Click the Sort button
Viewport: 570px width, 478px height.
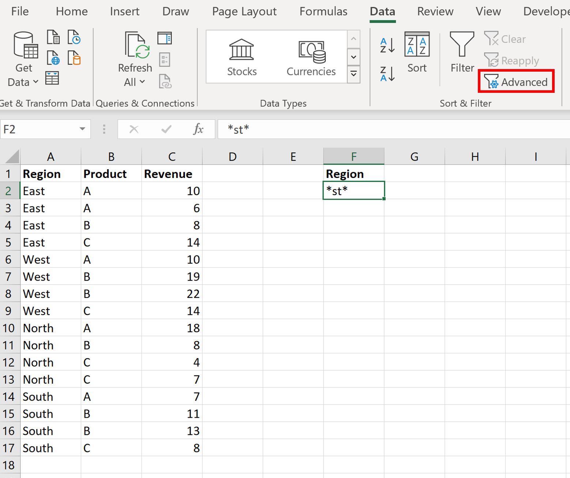point(417,51)
